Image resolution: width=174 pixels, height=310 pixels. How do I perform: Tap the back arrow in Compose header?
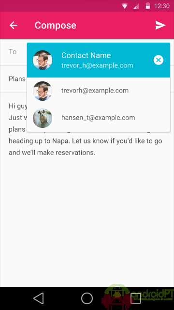point(14,25)
